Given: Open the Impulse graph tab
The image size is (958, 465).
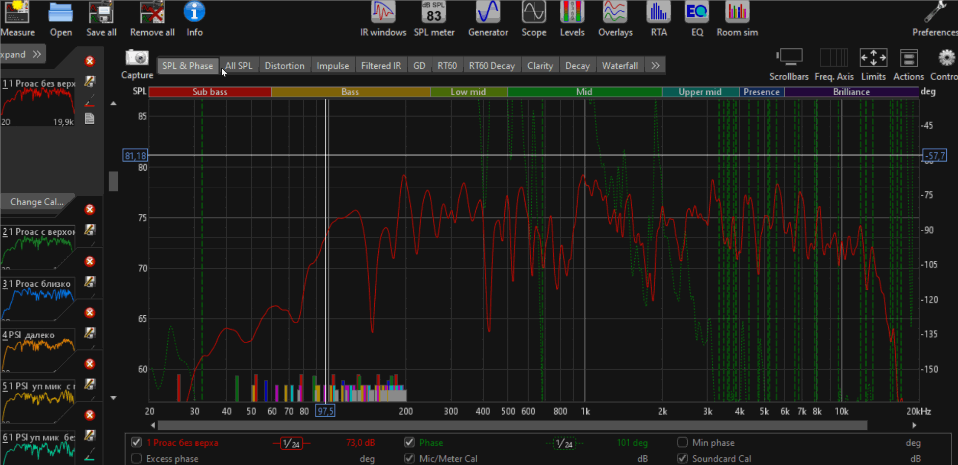Looking at the screenshot, I should (333, 66).
